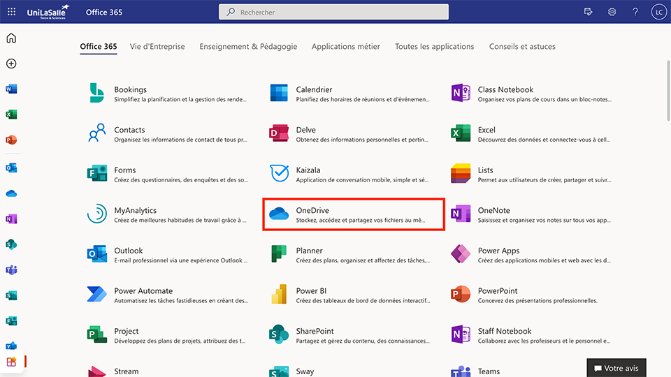This screenshot has height=377, width=671.
Task: Click the Power Automate icon
Action: (x=96, y=294)
